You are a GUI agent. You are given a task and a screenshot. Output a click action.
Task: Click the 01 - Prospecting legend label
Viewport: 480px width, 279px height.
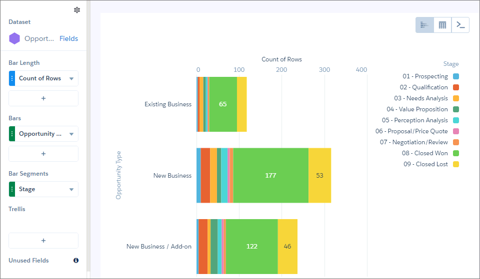coord(425,76)
